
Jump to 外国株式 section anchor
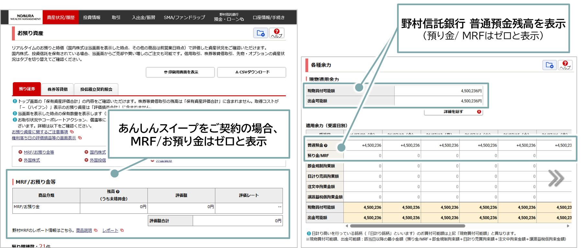[x=32, y=160]
